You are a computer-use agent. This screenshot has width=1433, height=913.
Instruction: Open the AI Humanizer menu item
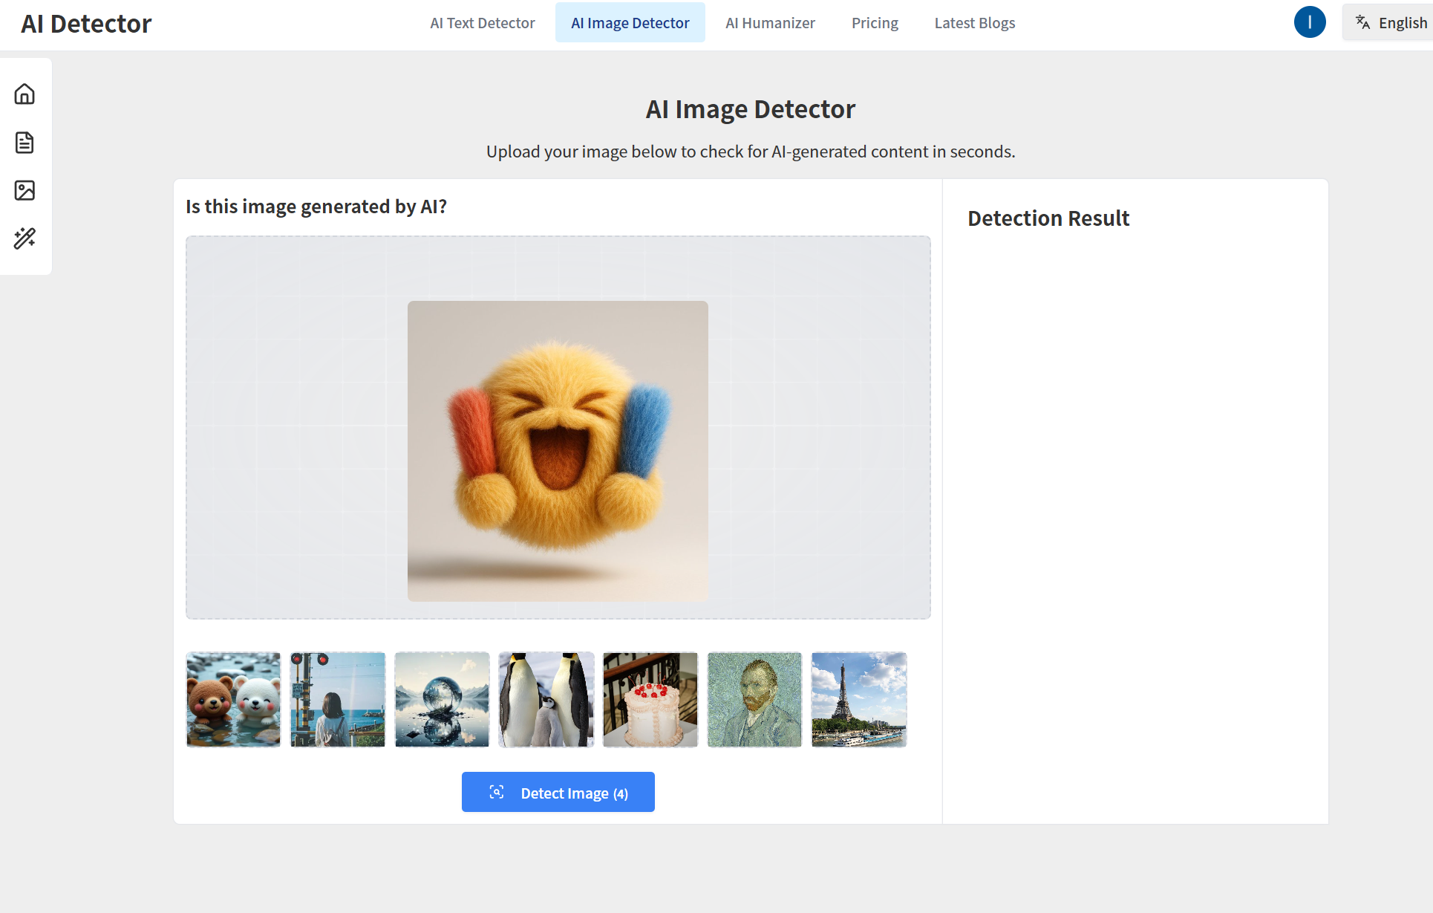pyautogui.click(x=770, y=23)
